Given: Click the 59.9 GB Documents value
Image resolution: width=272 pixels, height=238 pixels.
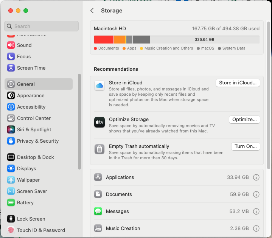Looking at the screenshot, I should click(x=239, y=194).
